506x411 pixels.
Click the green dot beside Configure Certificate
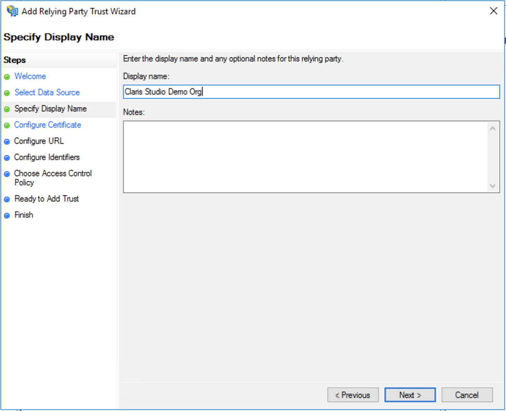coord(7,125)
